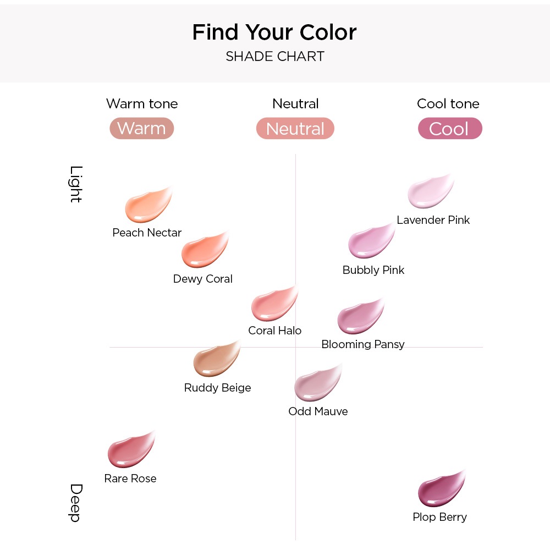Click the Rare Rose swatch

pyautogui.click(x=130, y=450)
